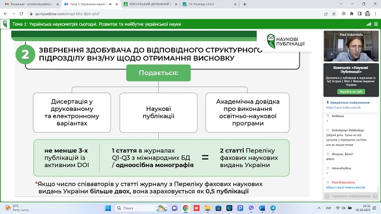Click the emoji icon in chat input
The height and width of the screenshot is (214, 381).
(x=327, y=196)
